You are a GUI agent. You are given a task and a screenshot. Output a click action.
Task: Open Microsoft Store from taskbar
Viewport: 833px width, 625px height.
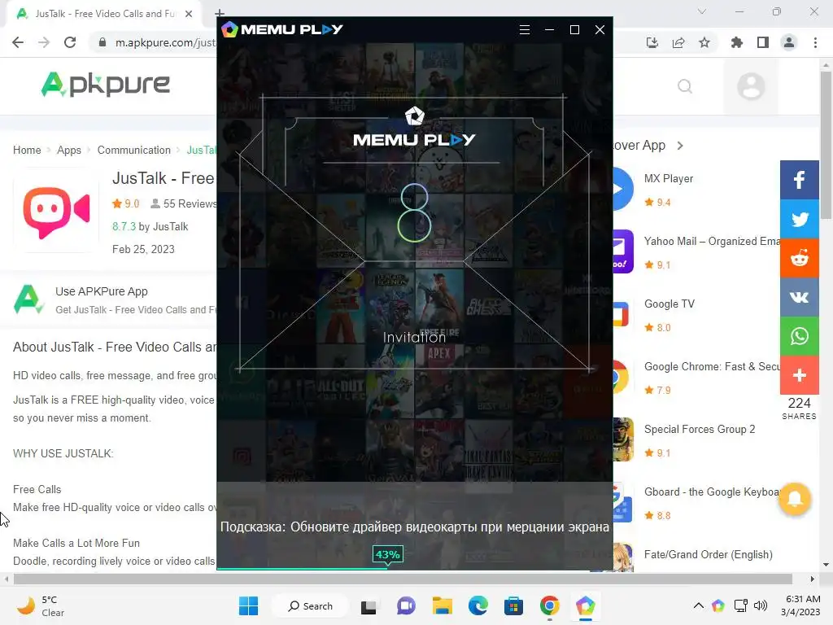513,605
